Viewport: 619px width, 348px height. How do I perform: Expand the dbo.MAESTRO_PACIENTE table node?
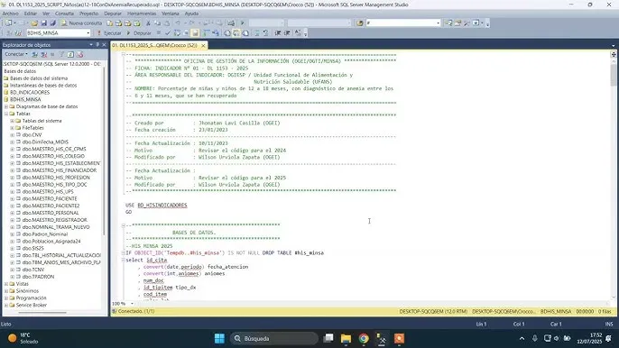pyautogui.click(x=13, y=199)
